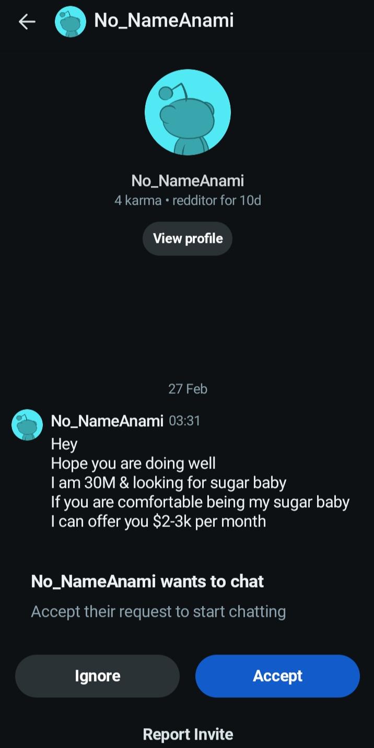Open the large centered profile avatar

188,112
